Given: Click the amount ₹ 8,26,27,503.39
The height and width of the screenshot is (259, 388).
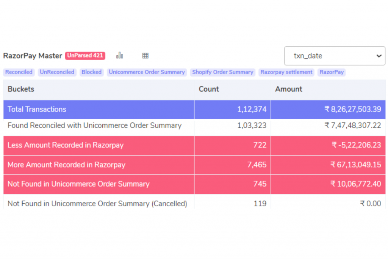Looking at the screenshot, I should pyautogui.click(x=353, y=110).
